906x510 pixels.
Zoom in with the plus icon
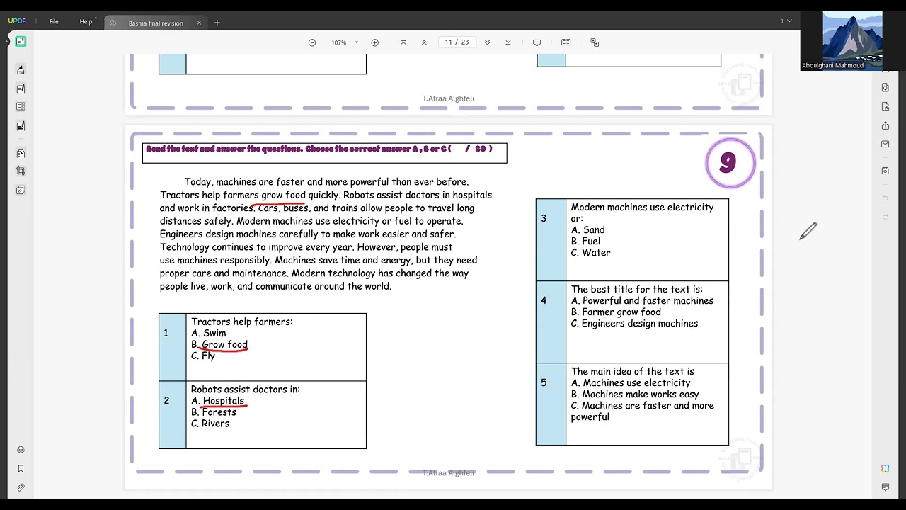375,42
